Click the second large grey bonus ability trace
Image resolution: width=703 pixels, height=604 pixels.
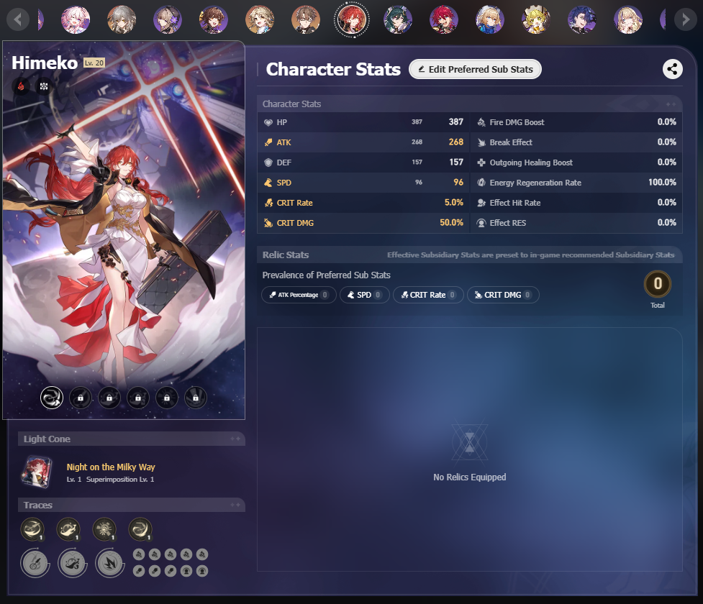[x=72, y=563]
